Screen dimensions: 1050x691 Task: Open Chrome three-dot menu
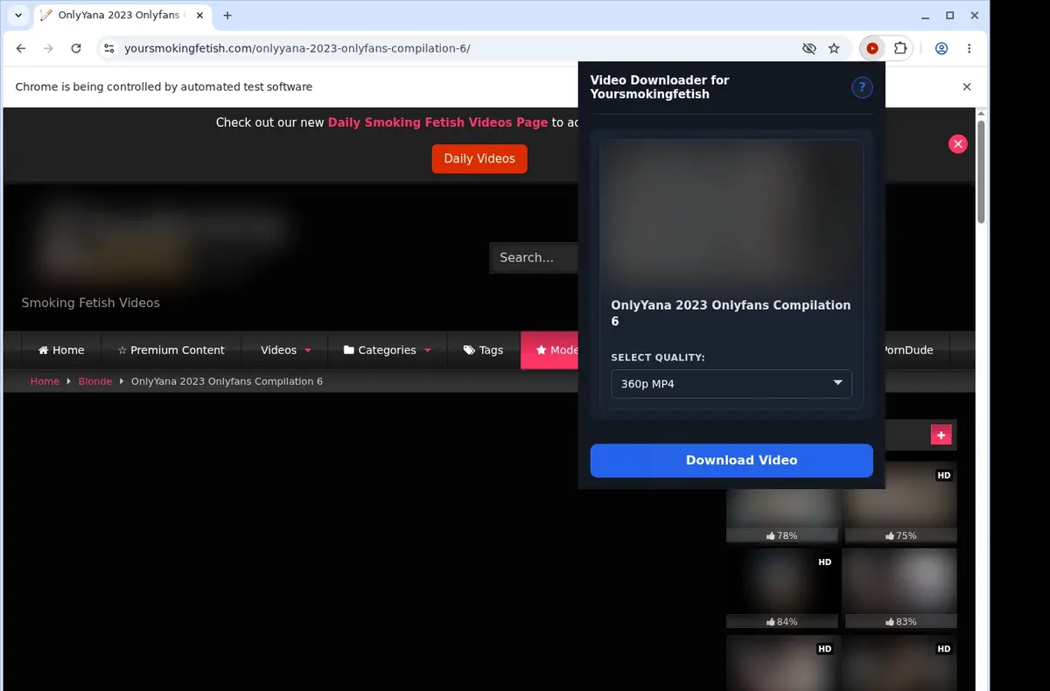click(969, 48)
